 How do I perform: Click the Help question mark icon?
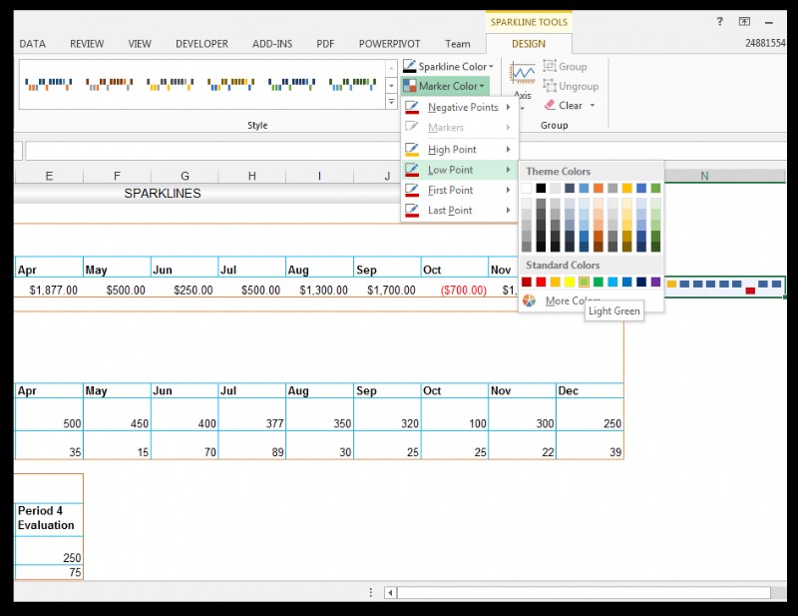point(720,19)
